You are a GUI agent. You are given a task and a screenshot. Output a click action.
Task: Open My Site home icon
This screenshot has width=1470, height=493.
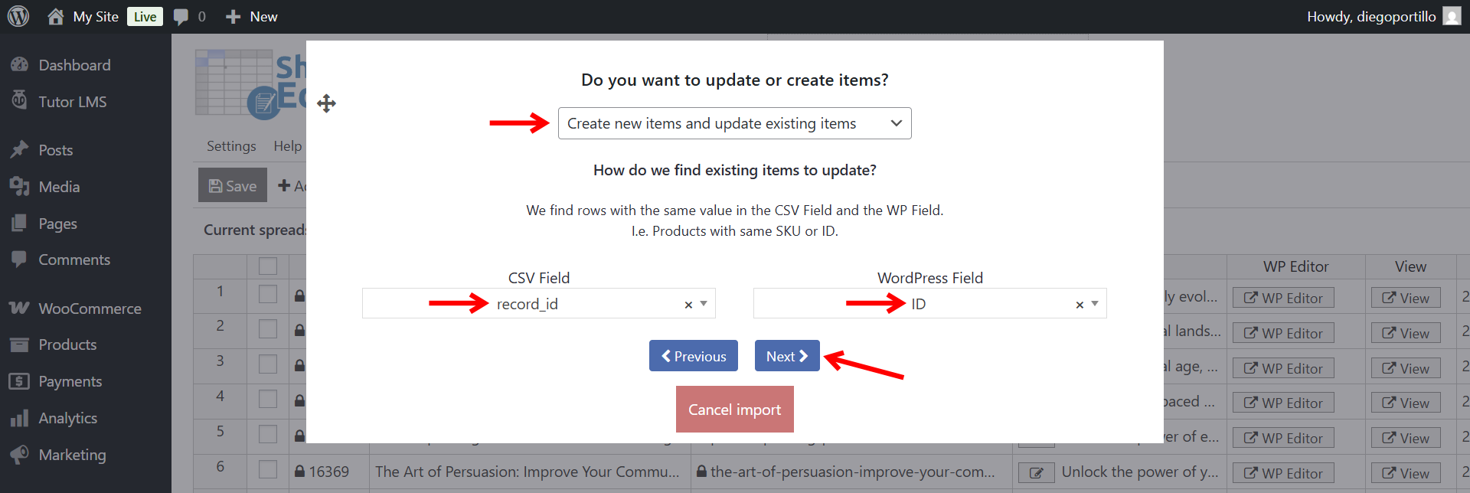[x=55, y=16]
